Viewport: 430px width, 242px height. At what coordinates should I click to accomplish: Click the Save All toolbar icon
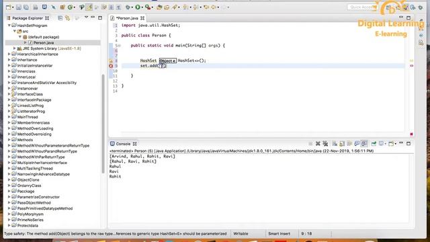tap(26, 7)
